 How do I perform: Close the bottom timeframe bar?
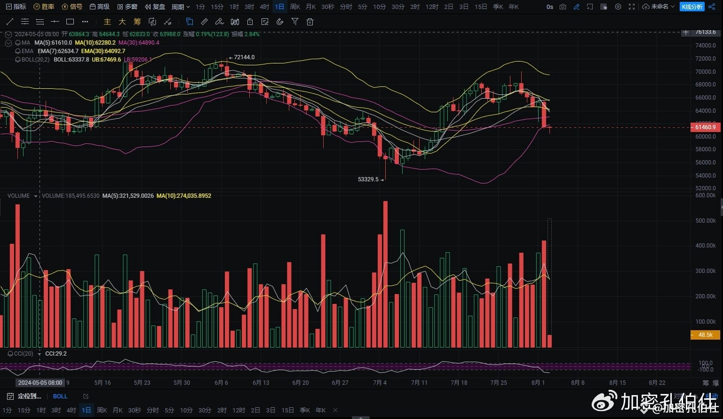pos(335,410)
